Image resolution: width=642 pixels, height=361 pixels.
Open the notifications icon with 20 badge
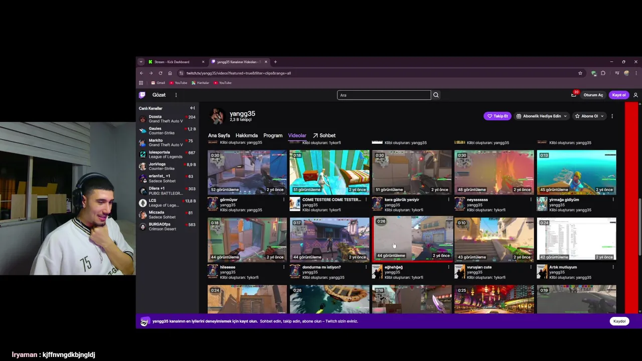(574, 95)
